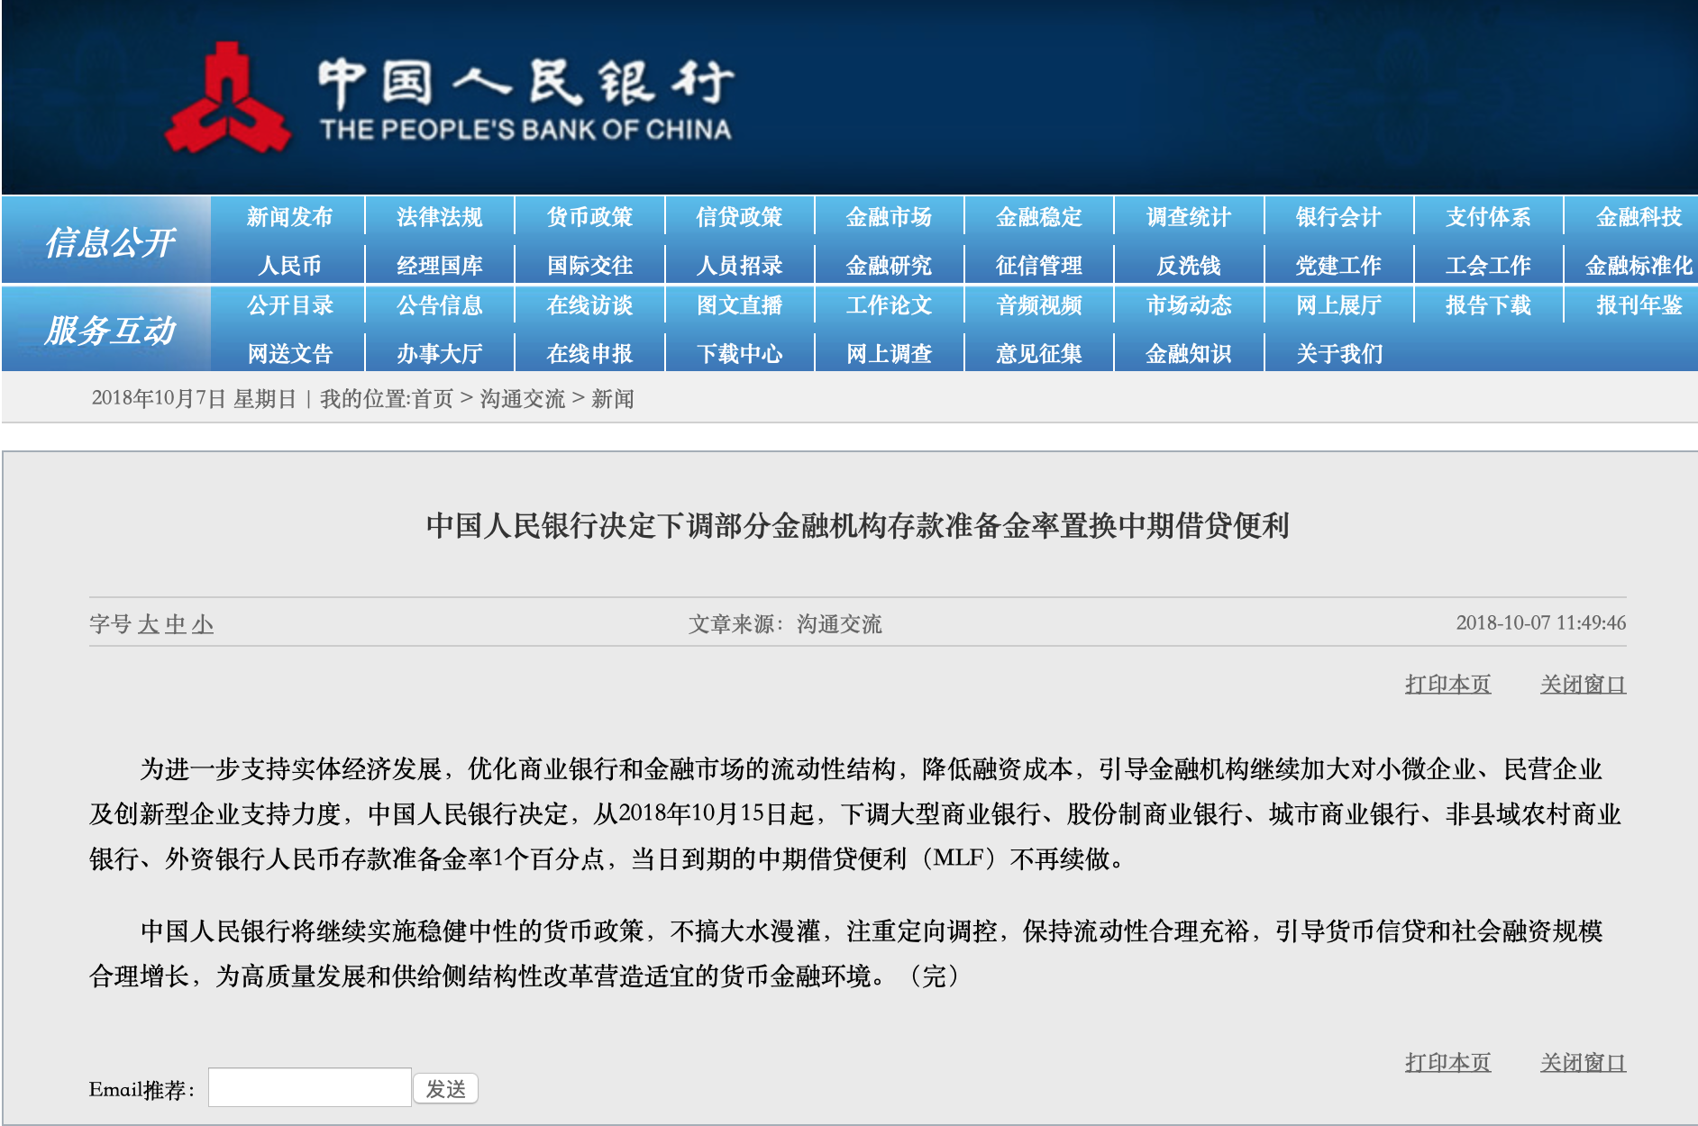This screenshot has height=1126, width=1698.
Task: Open 网送文告 link
Action: (x=289, y=354)
